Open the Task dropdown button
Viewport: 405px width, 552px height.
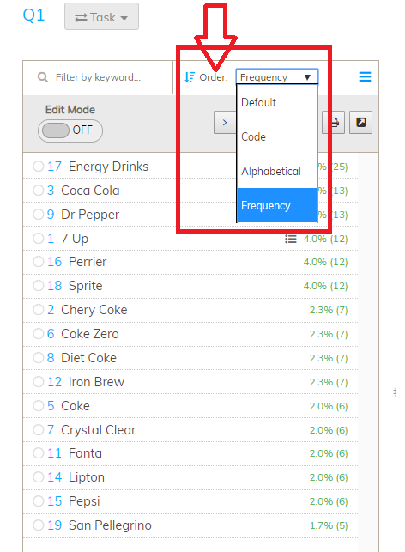click(x=101, y=17)
